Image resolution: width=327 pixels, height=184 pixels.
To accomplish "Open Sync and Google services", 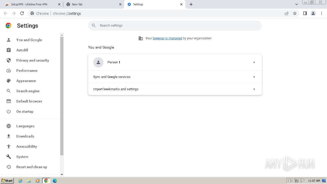I will [x=175, y=77].
